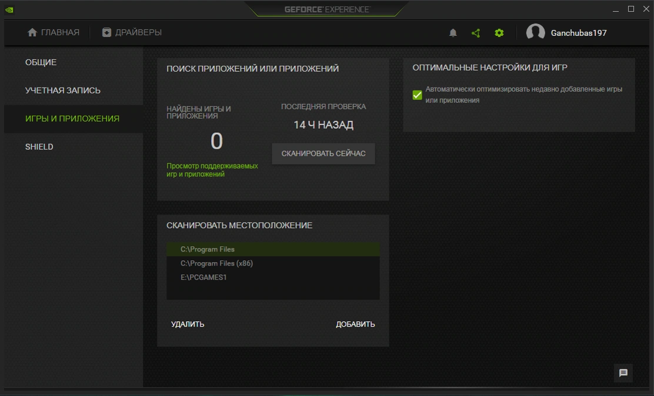Screen dimensions: 654x396
Task: Open SHIELD settings section
Action: click(39, 147)
